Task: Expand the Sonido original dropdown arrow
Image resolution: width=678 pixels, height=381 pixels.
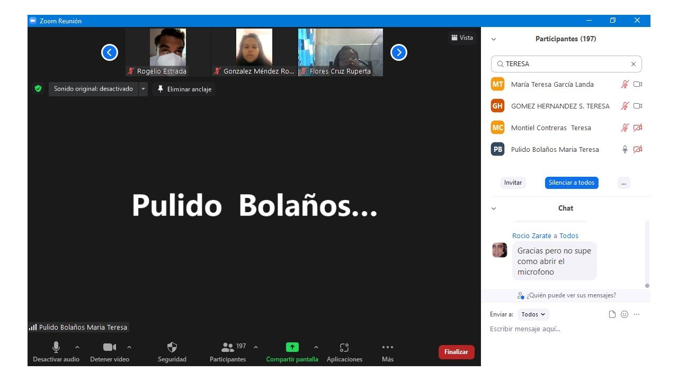Action: (143, 89)
